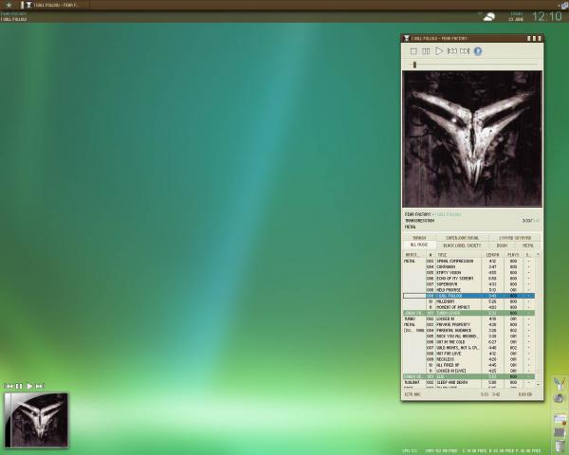Viewport: 569px width, 455px height.
Task: Select the Millennium track row
Action: point(468,301)
